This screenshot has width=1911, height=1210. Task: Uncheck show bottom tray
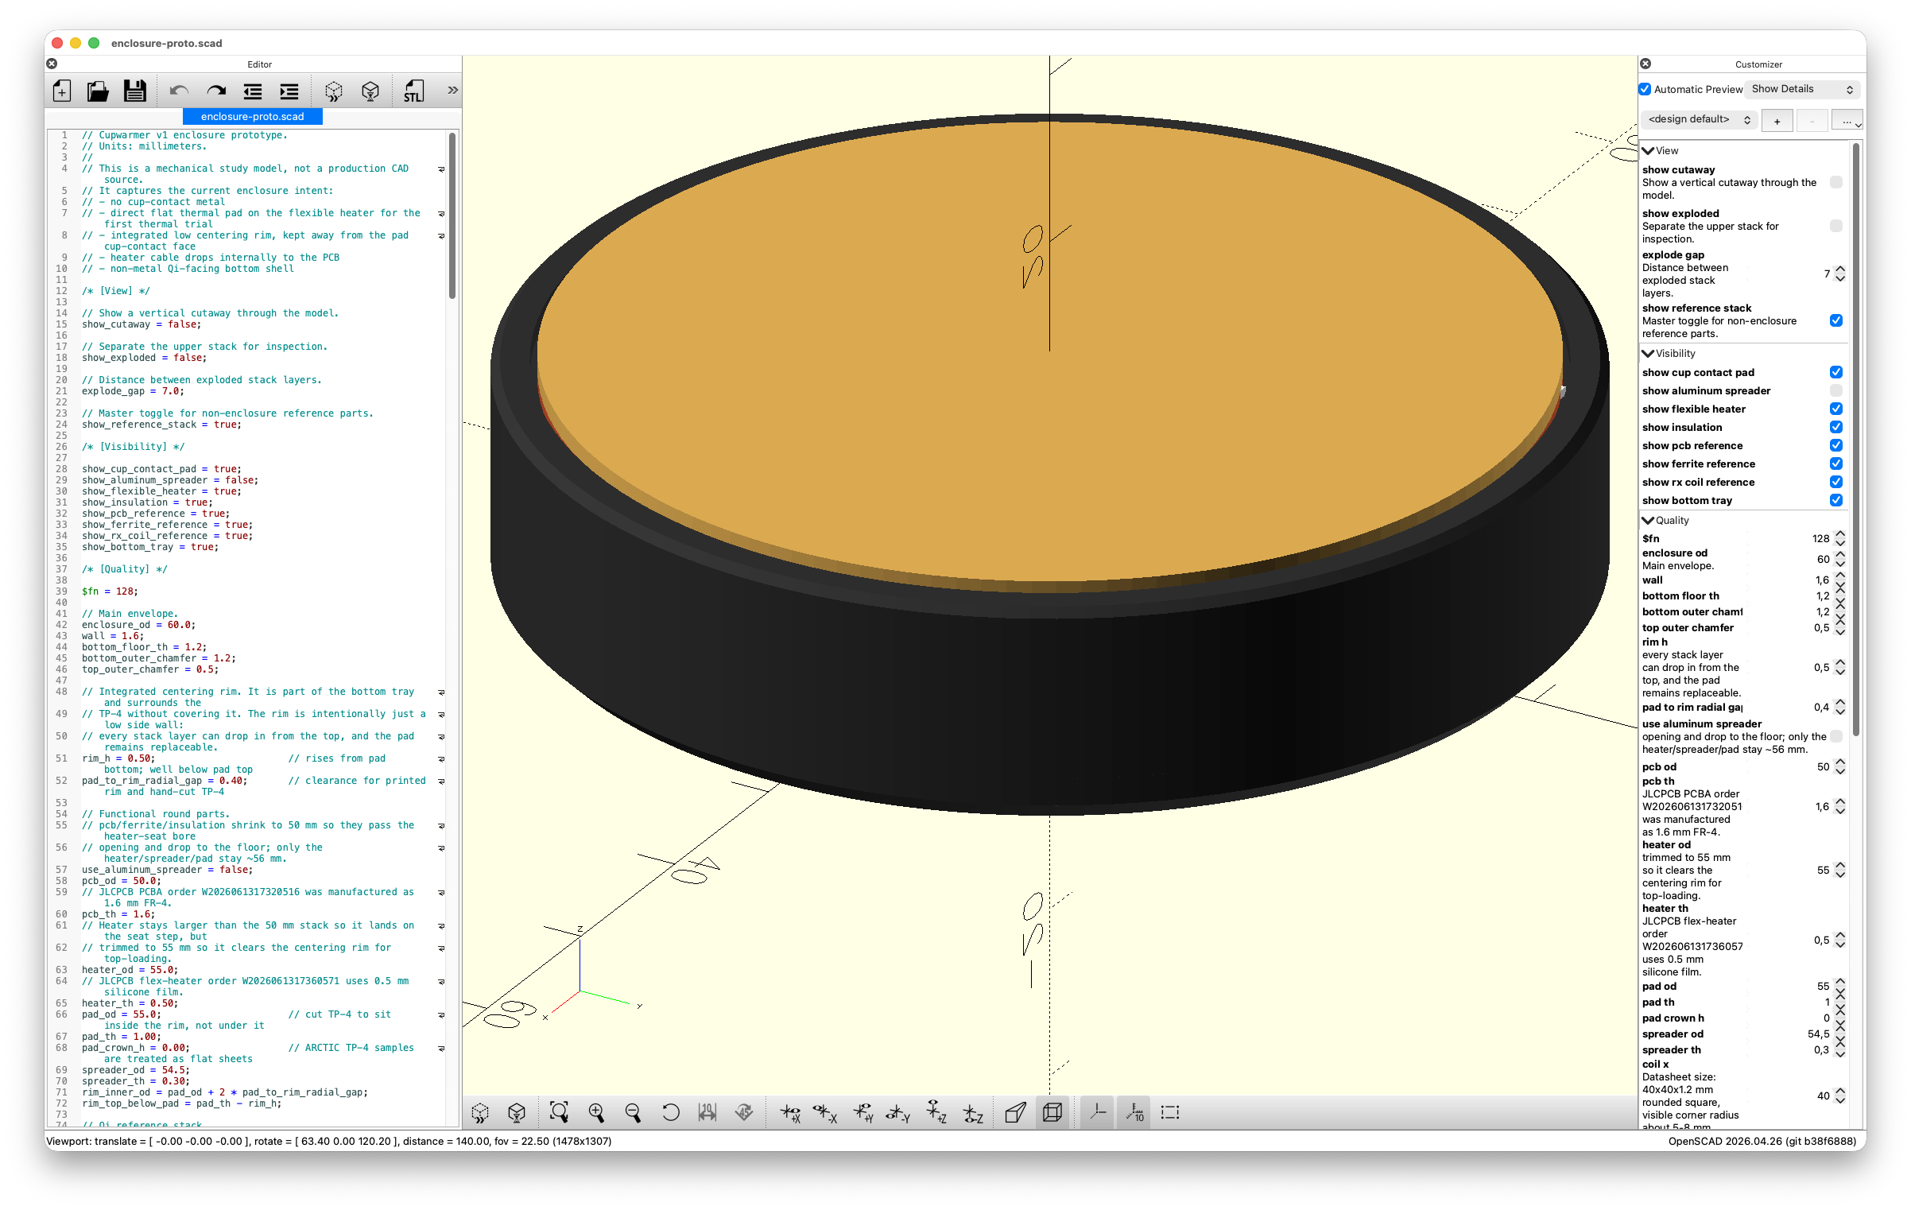coord(1835,500)
